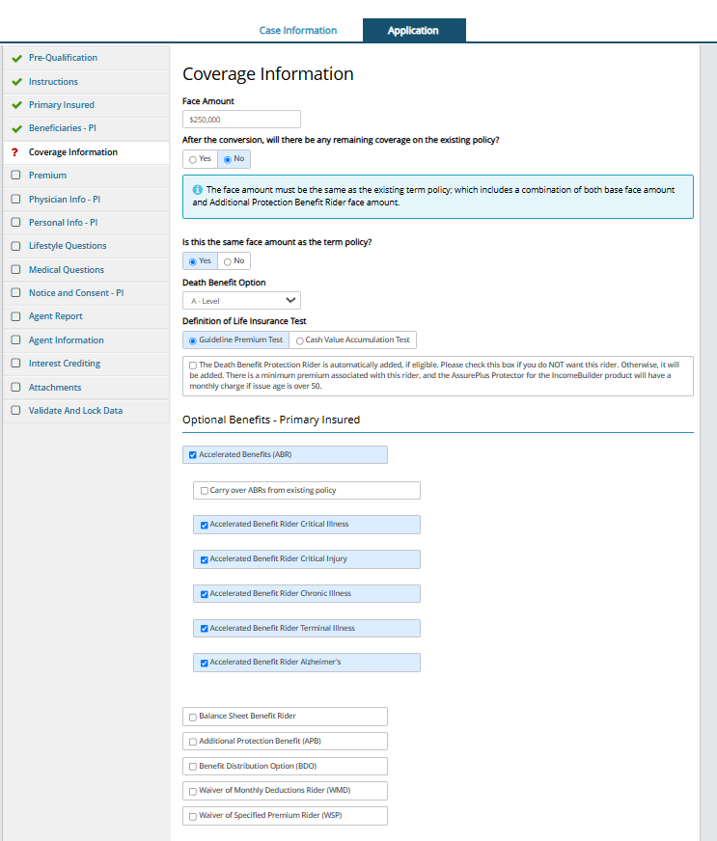Click the status box icon beside Attachments
717x841 pixels.
pyautogui.click(x=15, y=388)
